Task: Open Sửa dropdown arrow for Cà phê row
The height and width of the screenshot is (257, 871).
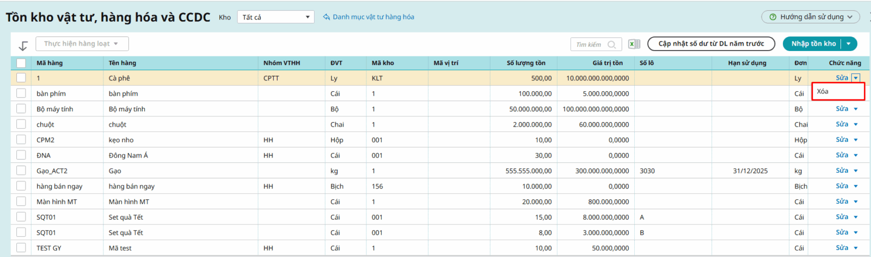Action: click(x=856, y=78)
